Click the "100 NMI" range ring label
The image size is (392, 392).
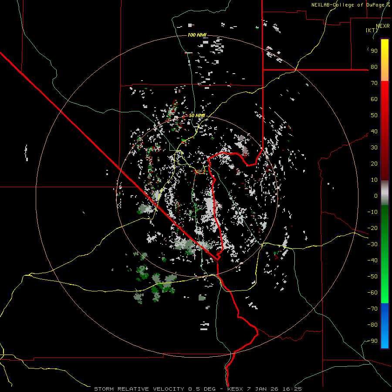pyautogui.click(x=197, y=35)
